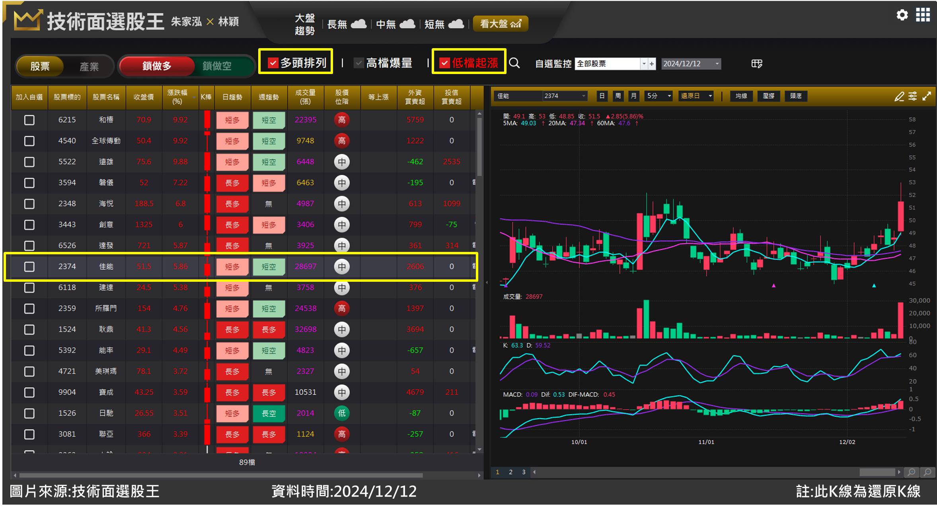Image resolution: width=937 pixels, height=509 pixels.
Task: Click the stock table horizontal scrollbar
Action: tap(221, 475)
